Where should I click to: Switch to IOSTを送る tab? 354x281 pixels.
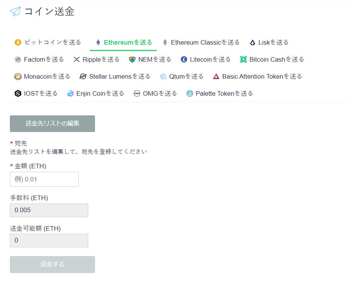coord(36,93)
